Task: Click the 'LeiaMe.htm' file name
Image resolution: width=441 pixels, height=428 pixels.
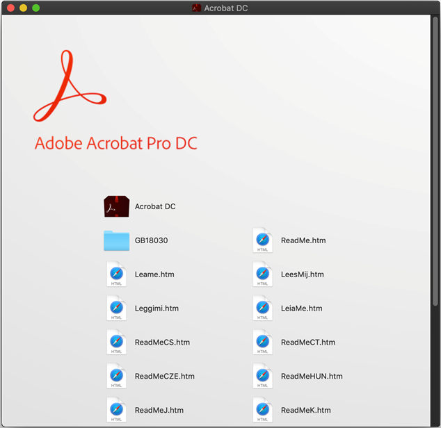Action: (301, 308)
